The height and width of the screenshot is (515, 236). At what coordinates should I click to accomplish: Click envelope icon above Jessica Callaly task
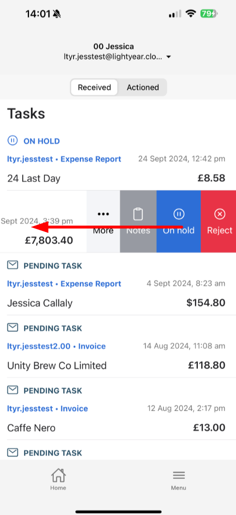pos(13,265)
